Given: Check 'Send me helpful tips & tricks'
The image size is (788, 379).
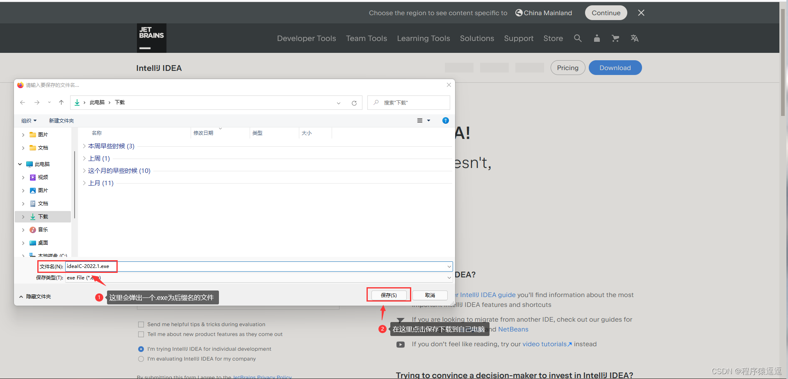Looking at the screenshot, I should (x=141, y=325).
